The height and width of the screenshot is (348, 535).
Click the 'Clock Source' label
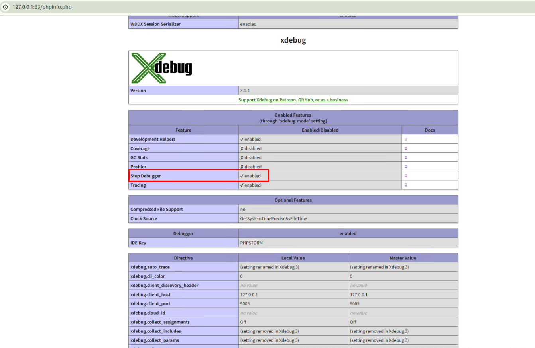tap(144, 218)
